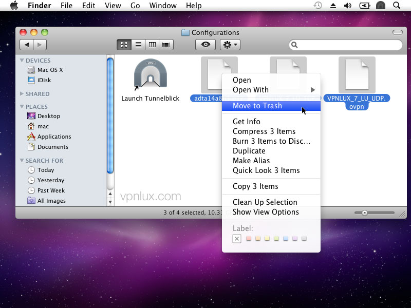411x308 pixels.
Task: Choose Move to Trash
Action: (x=271, y=106)
